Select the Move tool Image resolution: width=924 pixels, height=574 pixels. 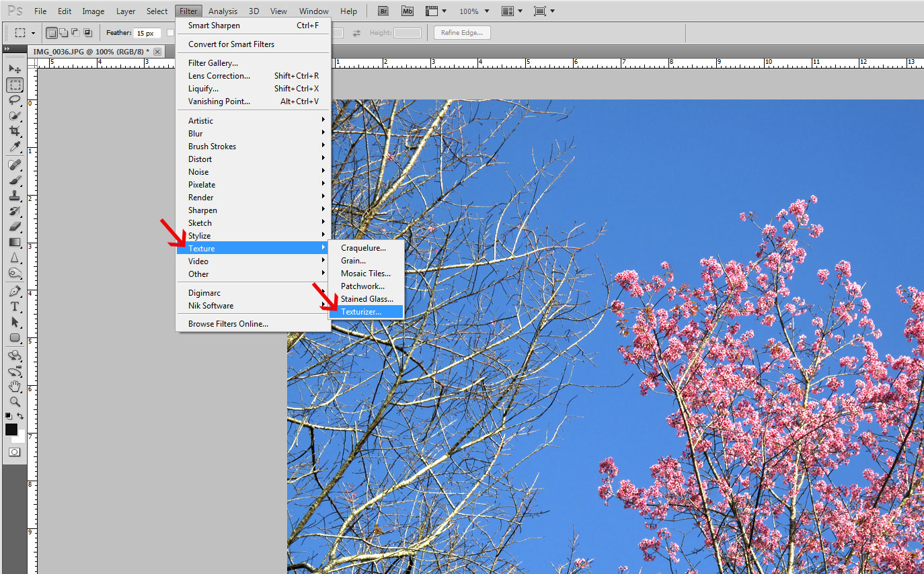[15, 69]
